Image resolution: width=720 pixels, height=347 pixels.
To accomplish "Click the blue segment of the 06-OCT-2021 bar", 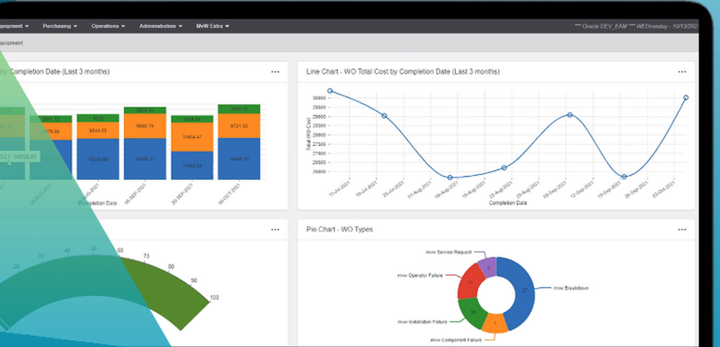I will point(239,159).
